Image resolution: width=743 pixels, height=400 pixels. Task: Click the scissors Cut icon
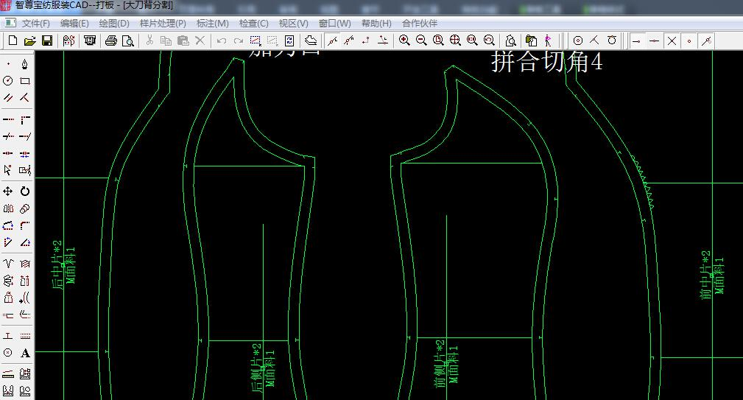point(149,41)
